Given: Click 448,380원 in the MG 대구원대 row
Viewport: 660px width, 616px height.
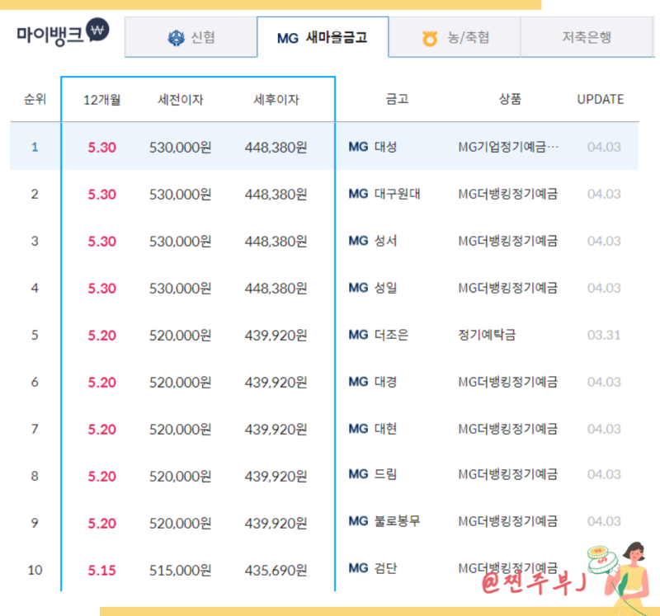Looking at the screenshot, I should (276, 195).
